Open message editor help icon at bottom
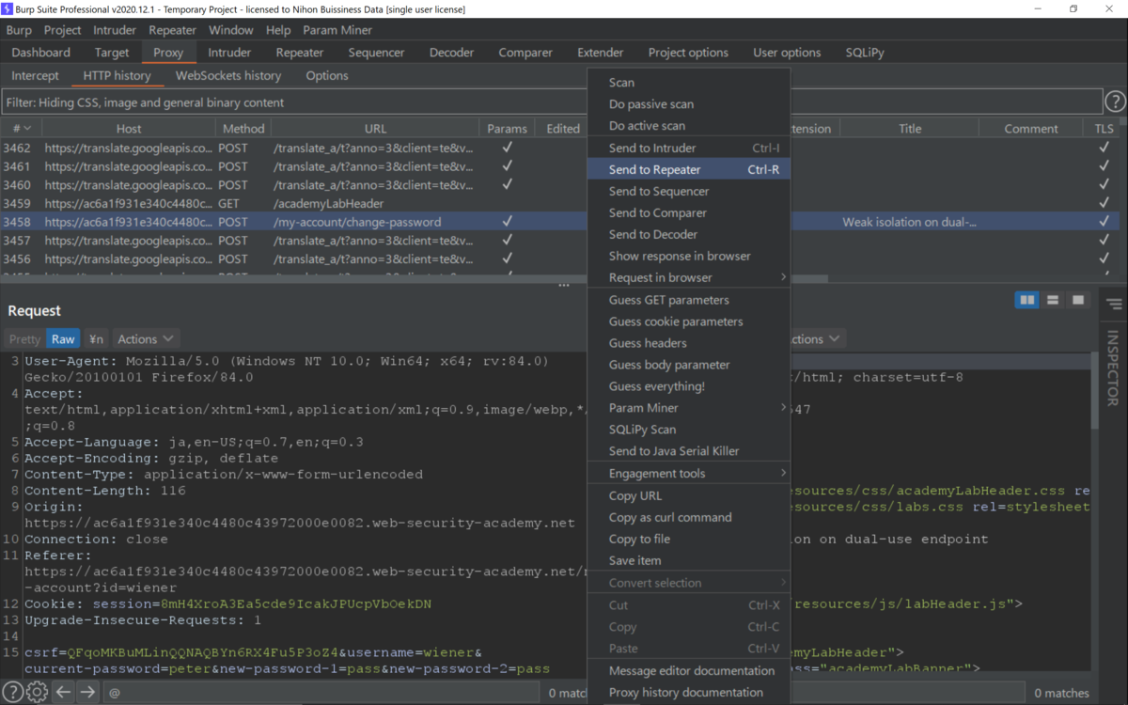Screen dimensions: 1128x705 (12, 693)
